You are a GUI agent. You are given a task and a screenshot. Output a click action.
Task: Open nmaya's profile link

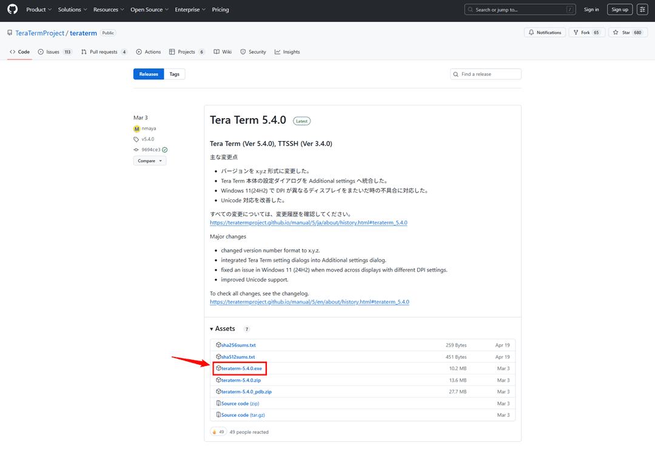coord(149,128)
